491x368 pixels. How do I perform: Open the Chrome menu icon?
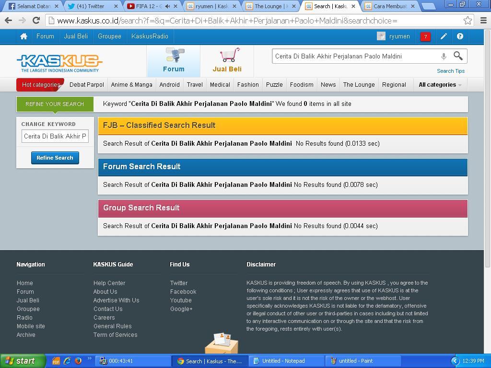pyautogui.click(x=483, y=21)
